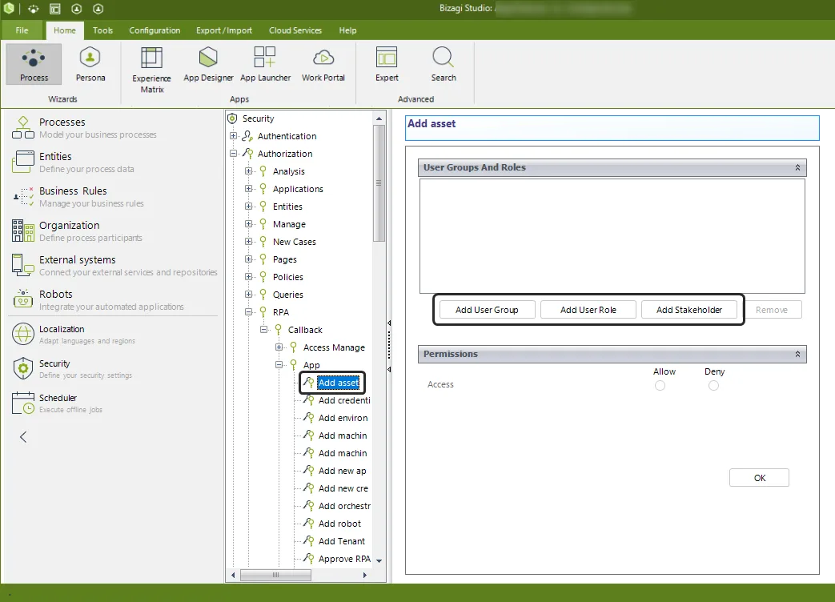Collapse the RPA tree node
Screen dimensions: 835x602
click(248, 312)
